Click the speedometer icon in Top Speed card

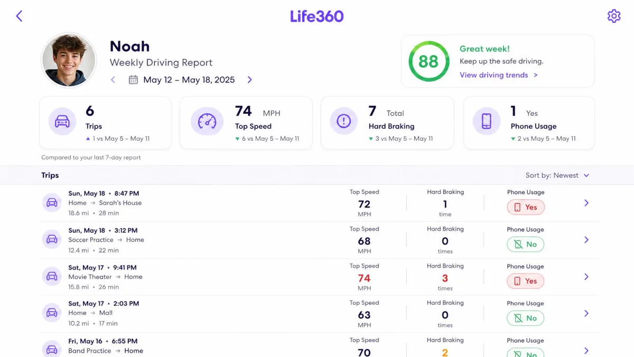(x=207, y=122)
